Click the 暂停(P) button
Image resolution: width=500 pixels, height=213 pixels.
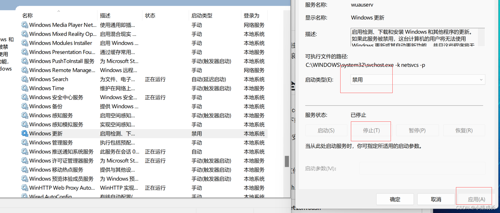click(417, 130)
